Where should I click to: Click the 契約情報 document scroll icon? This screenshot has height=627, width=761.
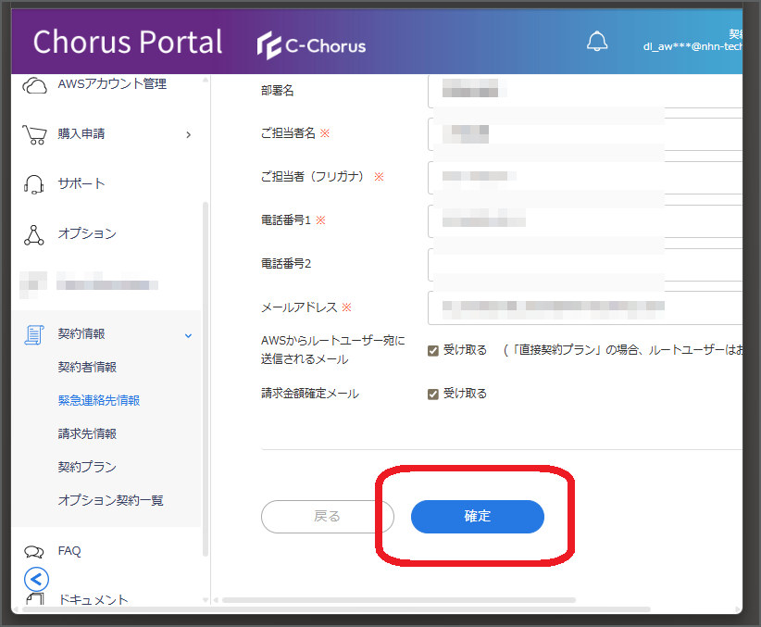[x=34, y=334]
